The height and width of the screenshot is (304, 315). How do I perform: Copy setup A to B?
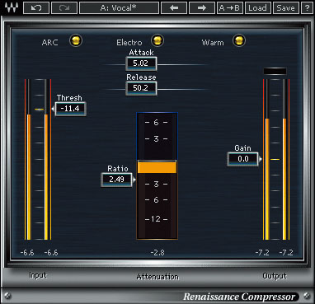point(229,8)
